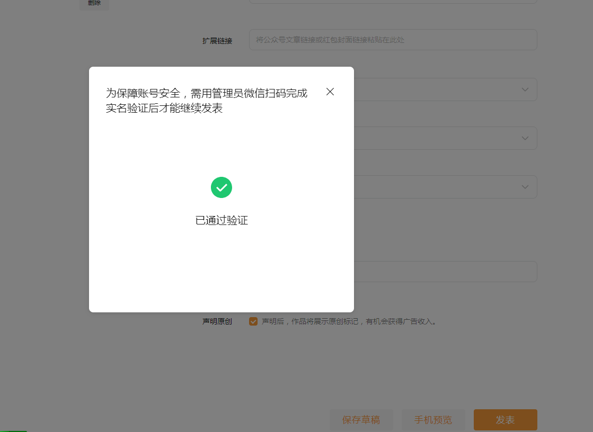Click the dialog's security notice heading text
Screen dimensions: 593x432
point(207,101)
